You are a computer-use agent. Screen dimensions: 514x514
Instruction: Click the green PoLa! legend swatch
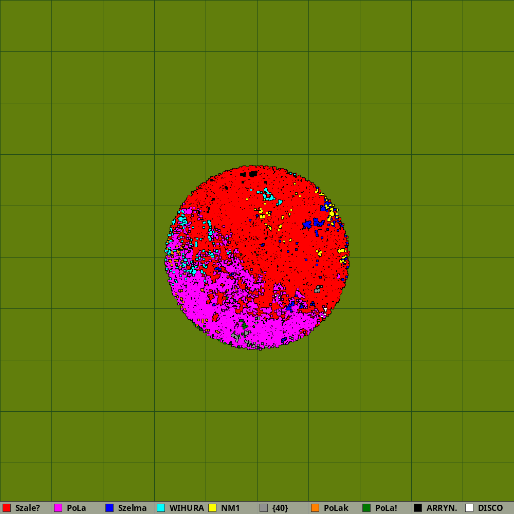point(366,508)
